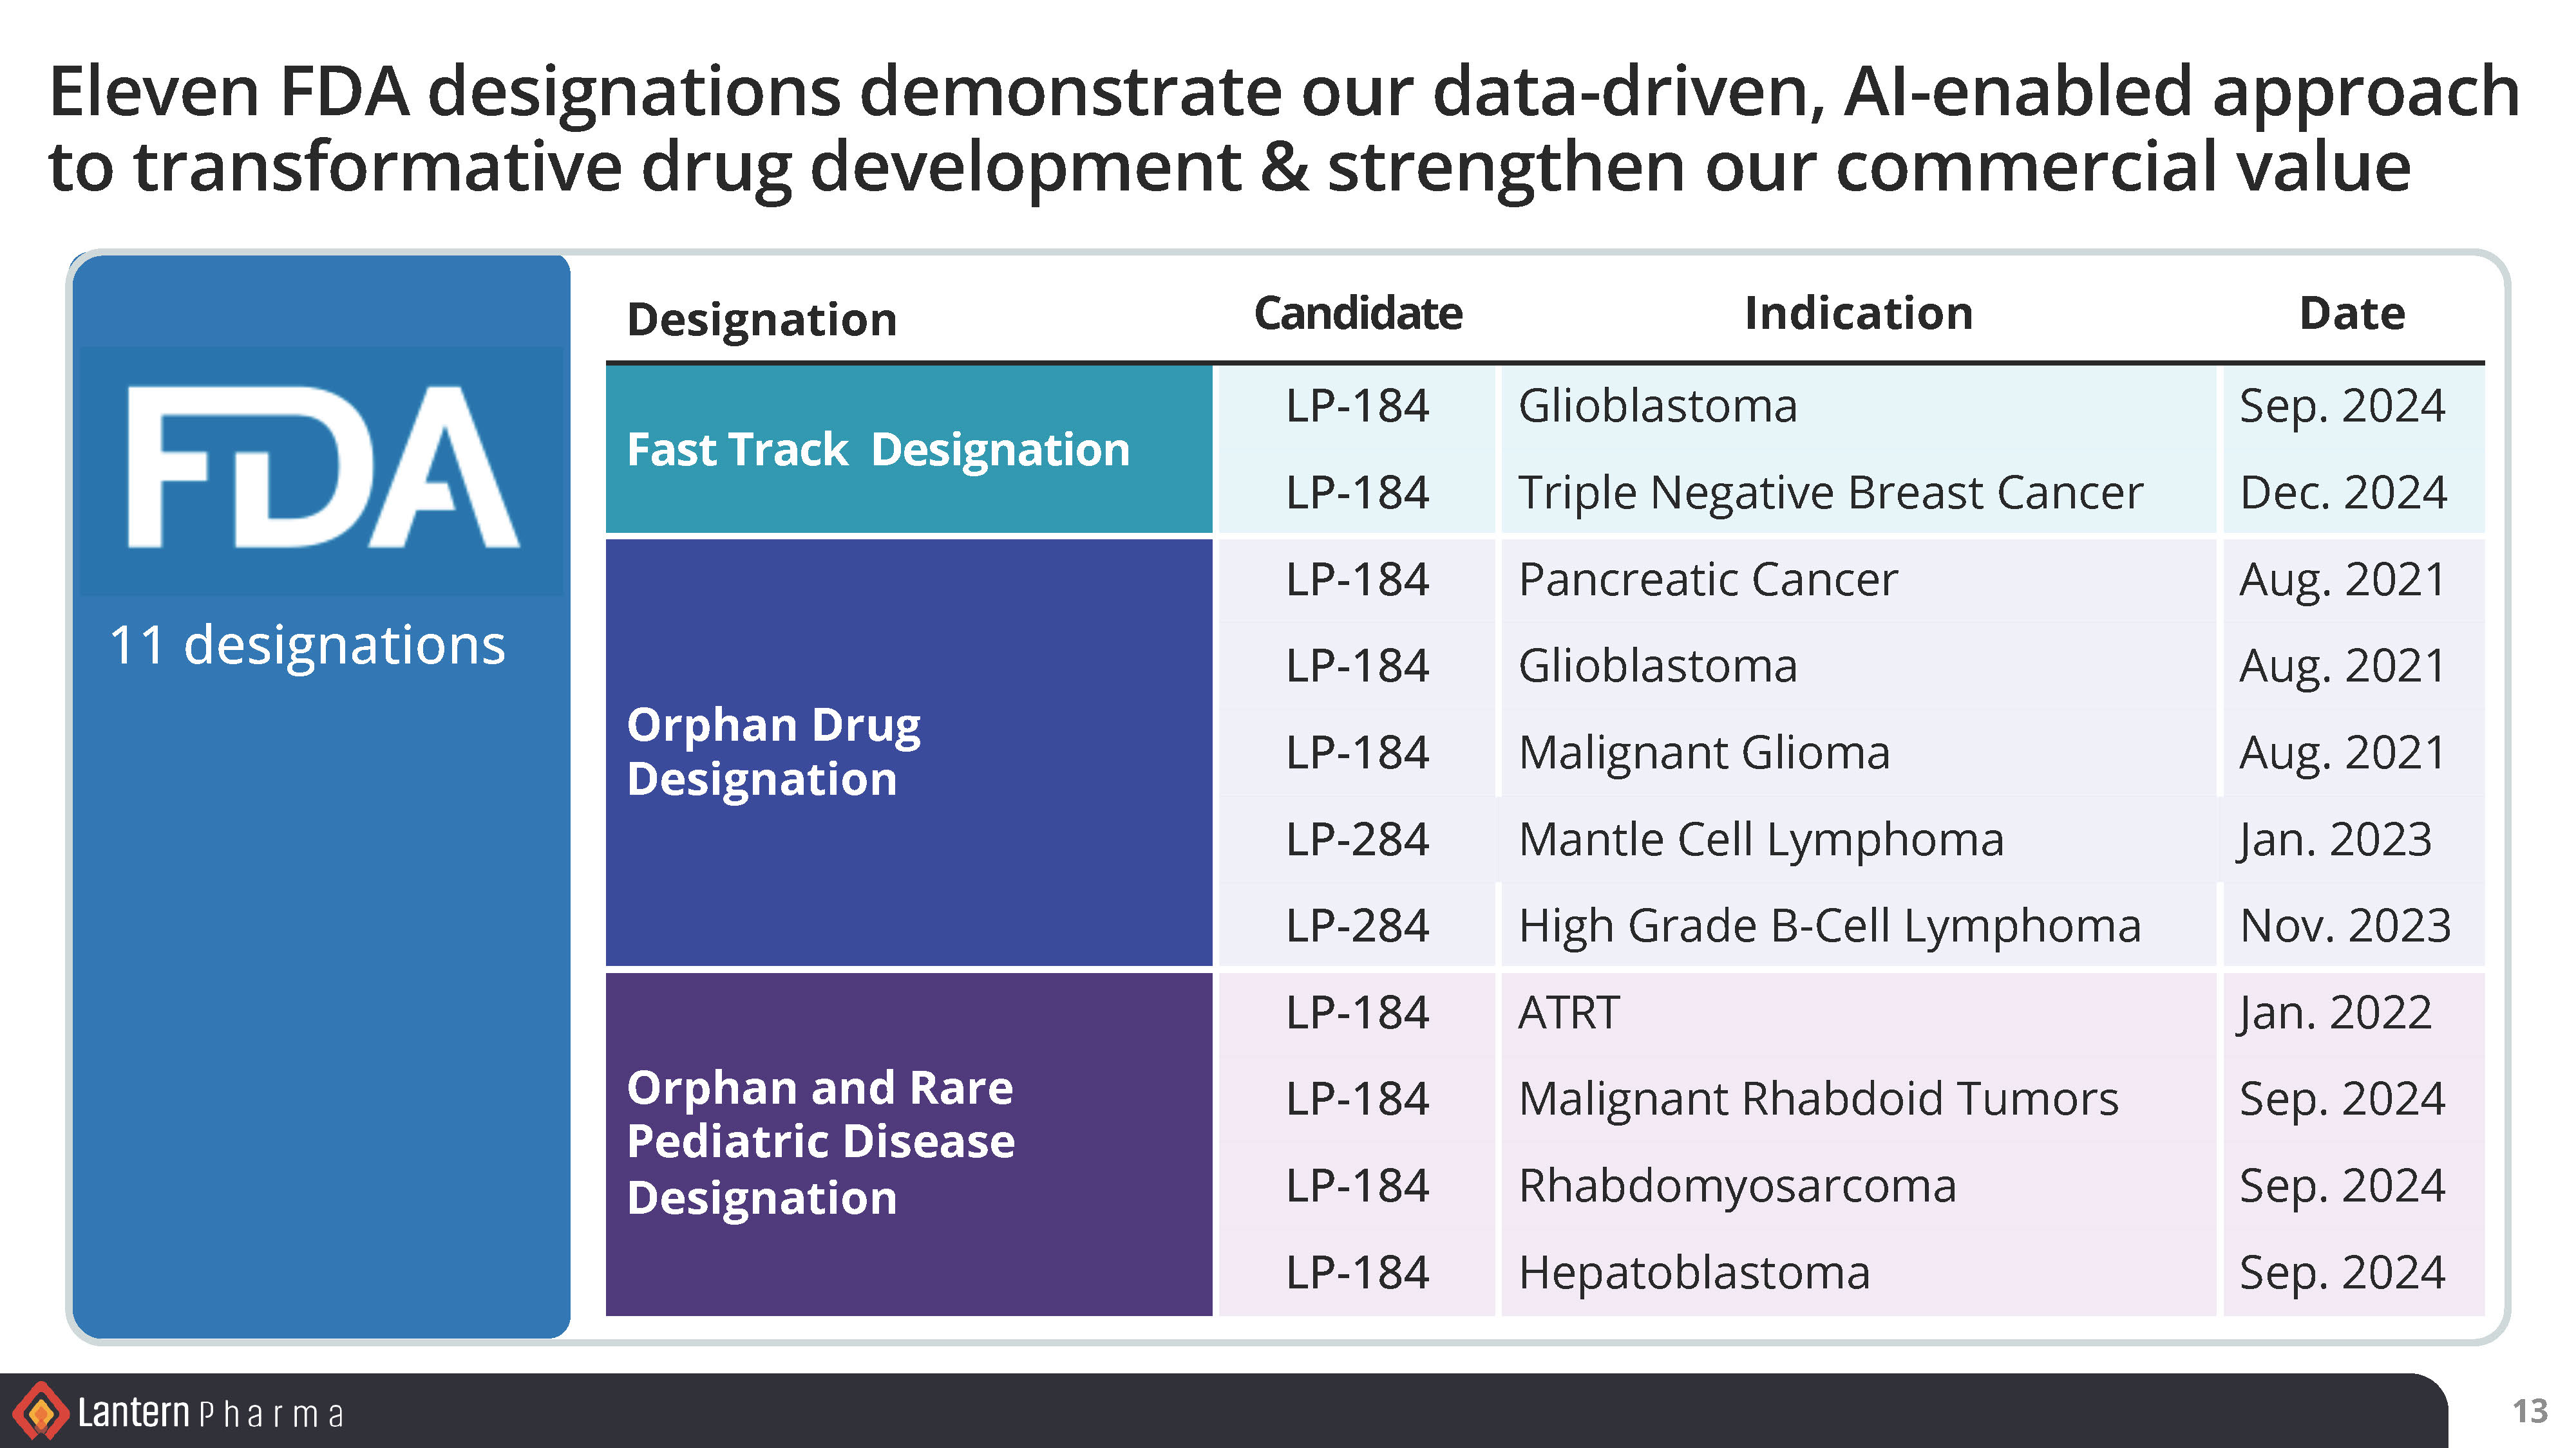Click the "11 designations" label
The width and height of the screenshot is (2576, 1448).
pyautogui.click(x=307, y=645)
